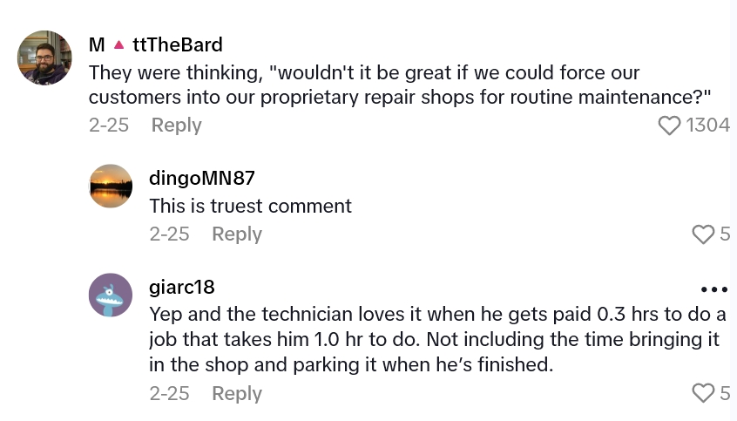Click the 2-25 timestamp under dingoMN87's reply
This screenshot has width=737, height=421.
(169, 234)
